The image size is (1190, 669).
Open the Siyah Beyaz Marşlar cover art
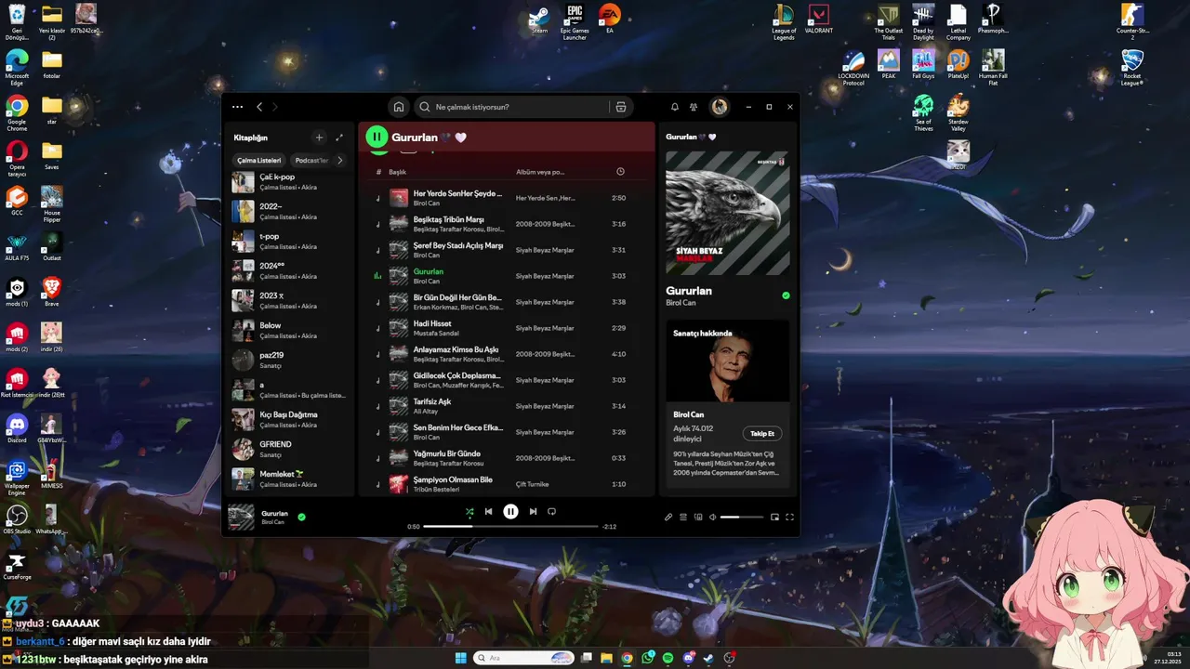coord(728,213)
